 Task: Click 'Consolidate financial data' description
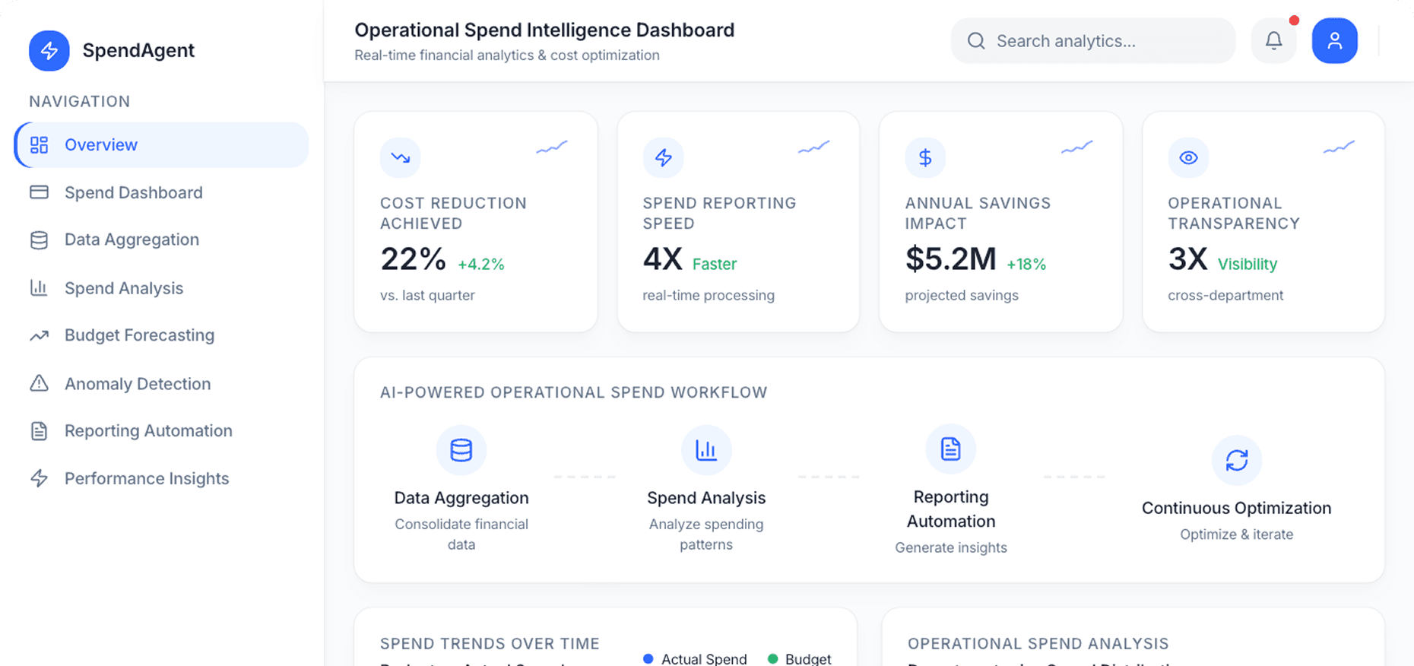tap(461, 534)
